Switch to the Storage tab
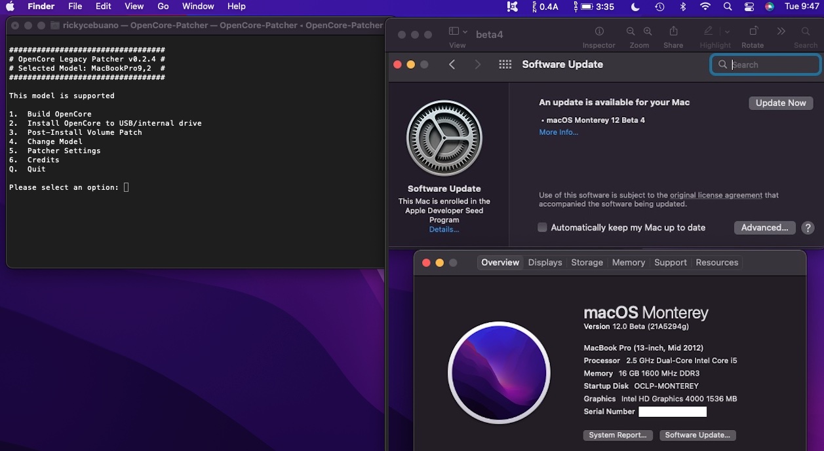Image resolution: width=824 pixels, height=451 pixels. [587, 262]
